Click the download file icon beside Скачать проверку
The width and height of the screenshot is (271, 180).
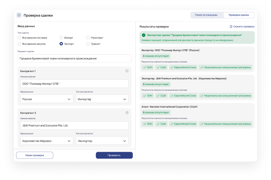tap(231, 26)
